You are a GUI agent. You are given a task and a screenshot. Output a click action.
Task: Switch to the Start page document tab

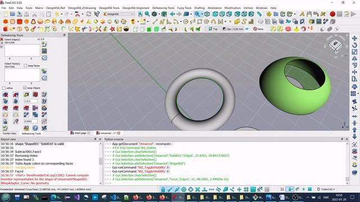tap(80, 133)
